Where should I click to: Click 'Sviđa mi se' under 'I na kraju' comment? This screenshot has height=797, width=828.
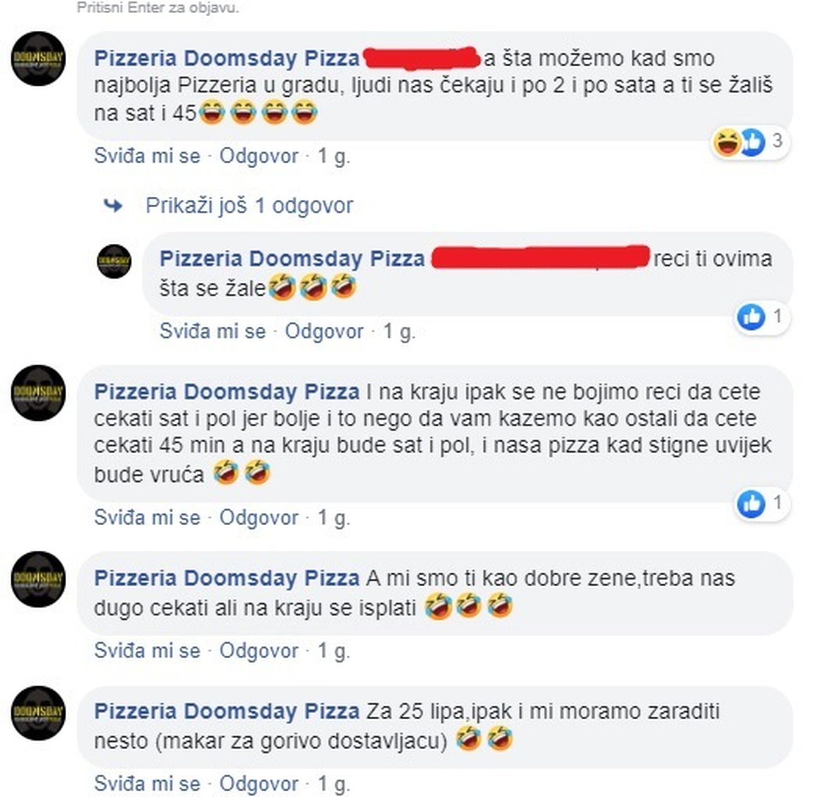pyautogui.click(x=147, y=517)
